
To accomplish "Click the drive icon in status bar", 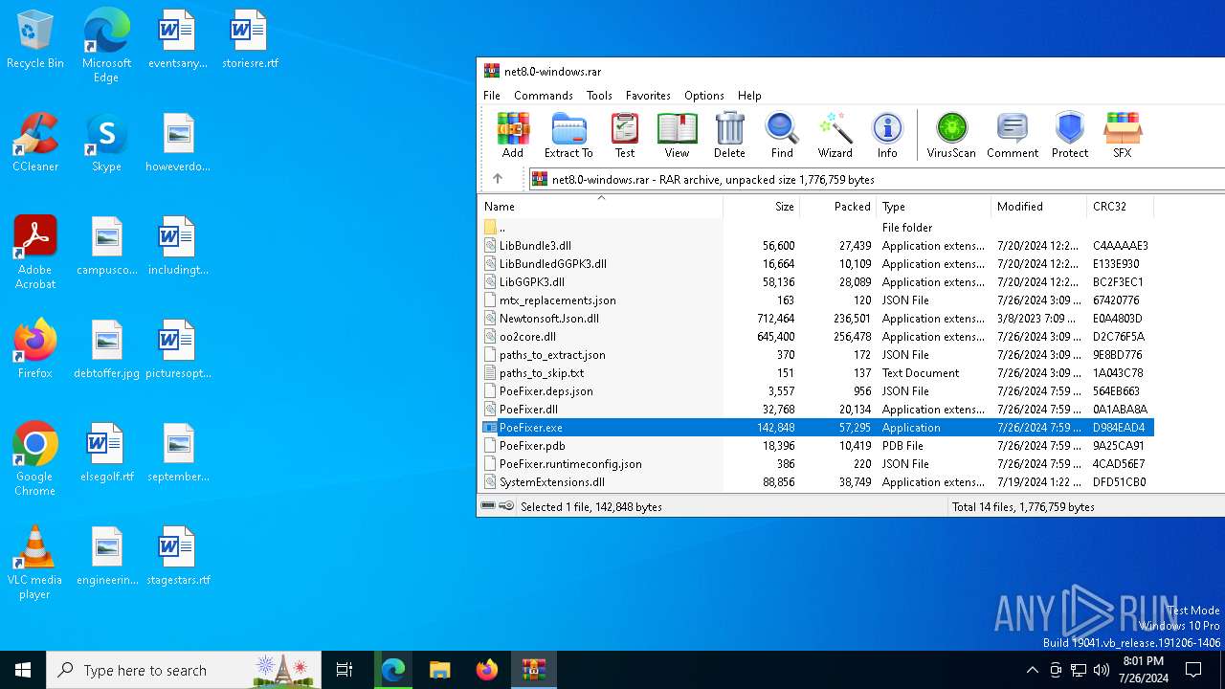I will point(488,506).
